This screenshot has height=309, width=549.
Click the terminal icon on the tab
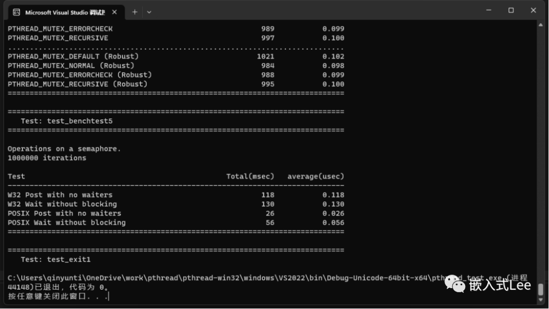[x=16, y=12]
